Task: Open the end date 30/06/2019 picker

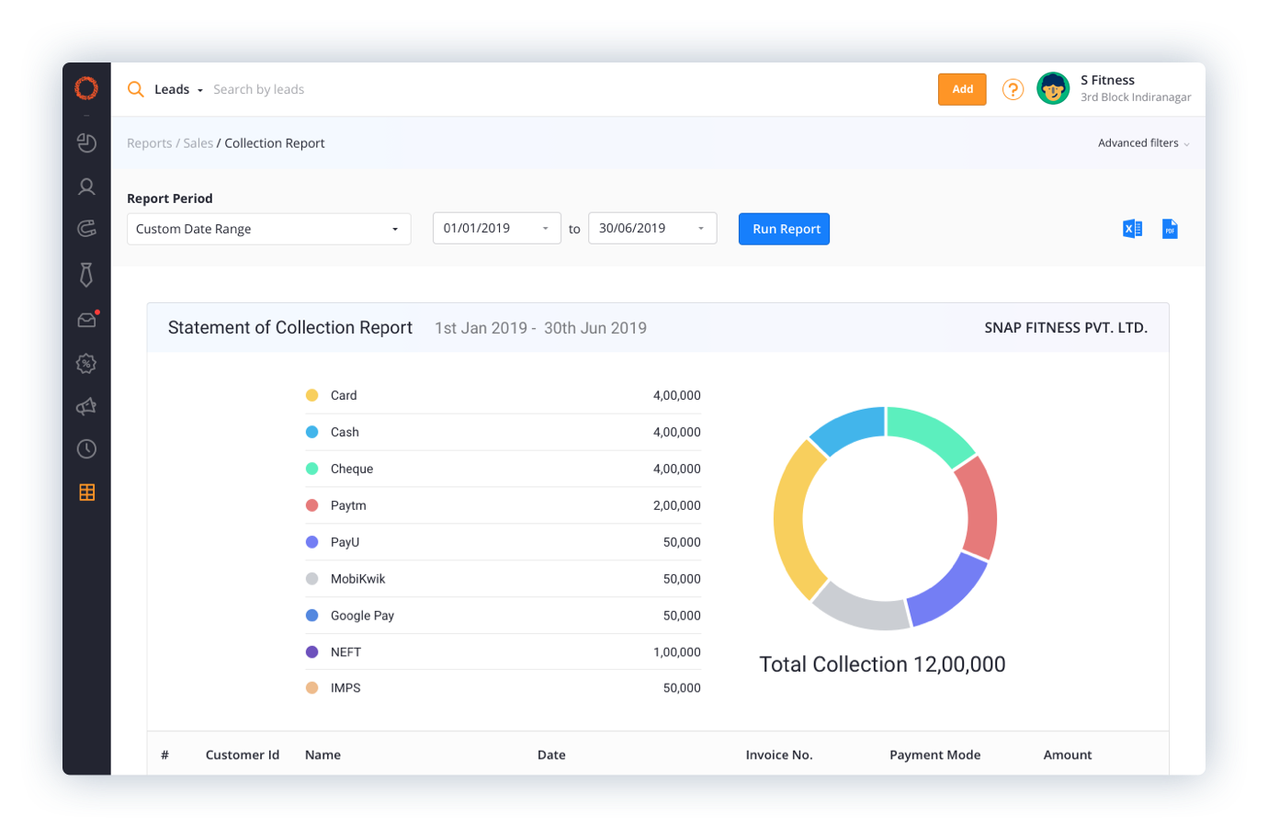Action: tap(651, 229)
